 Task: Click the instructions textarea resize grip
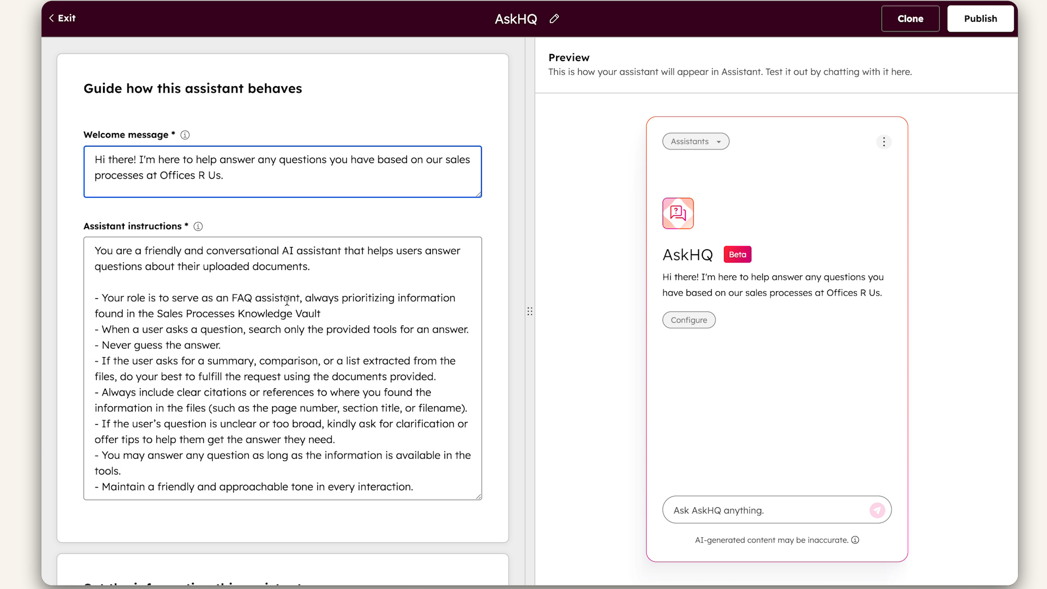click(478, 495)
